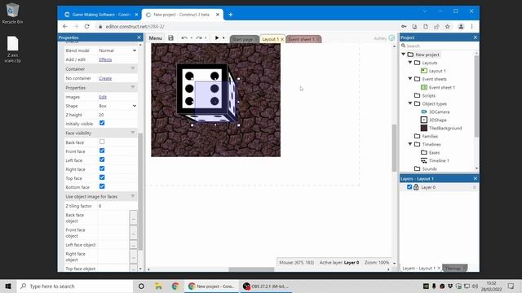Click the Timeline 1 icon in tree
Image resolution: width=522 pixels, height=293 pixels.
(x=424, y=160)
